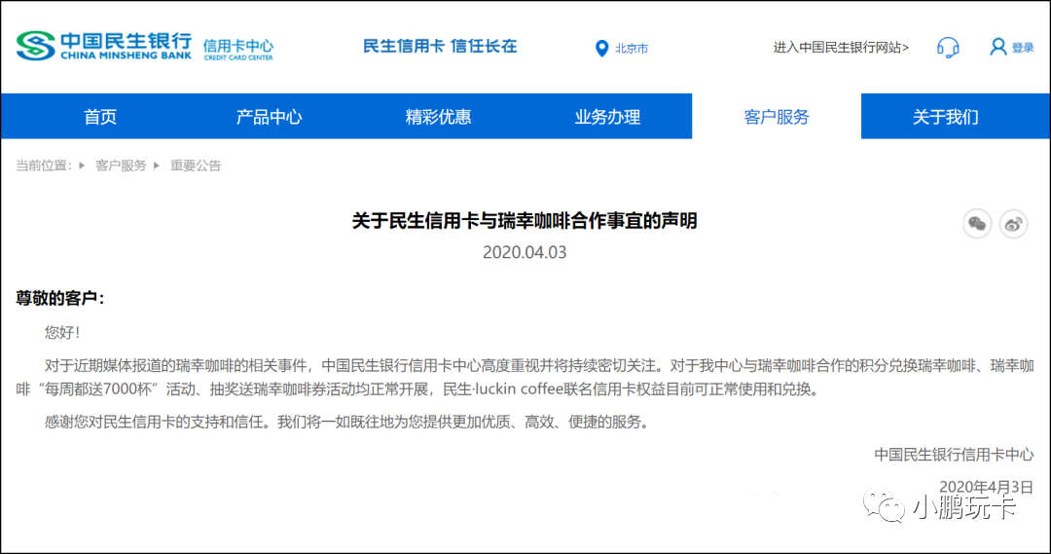The width and height of the screenshot is (1051, 554).
Task: Click the slogan 民生信用卡 信任长在
Action: pos(440,47)
